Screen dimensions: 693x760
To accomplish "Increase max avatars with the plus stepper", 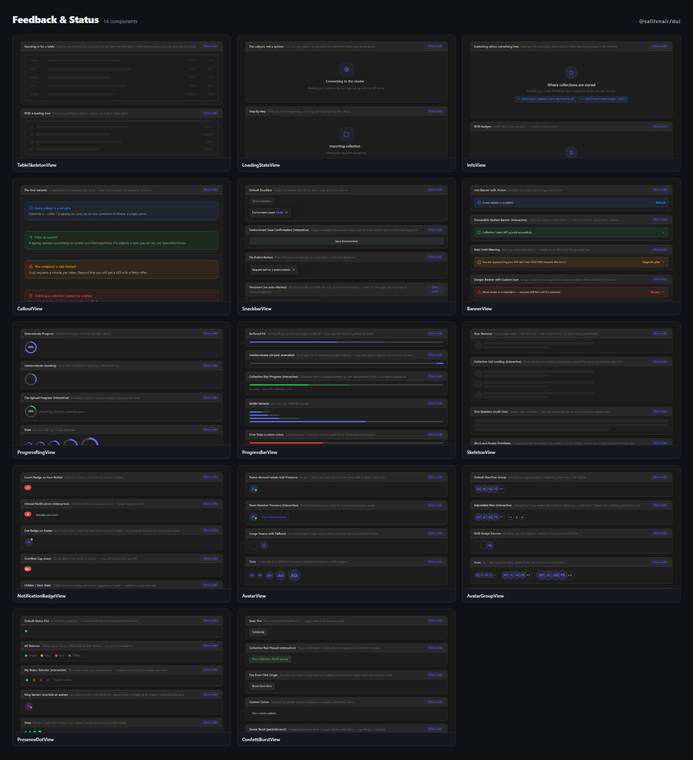I will pyautogui.click(x=522, y=517).
